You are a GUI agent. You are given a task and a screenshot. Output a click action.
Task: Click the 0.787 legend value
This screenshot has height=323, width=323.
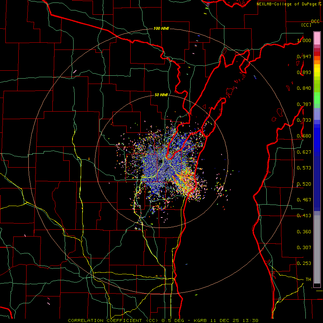click(304, 104)
